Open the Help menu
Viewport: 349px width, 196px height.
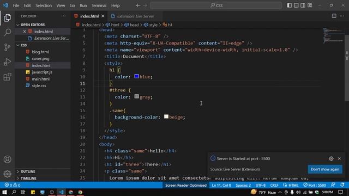115,5
